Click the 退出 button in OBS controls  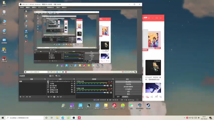(128, 94)
